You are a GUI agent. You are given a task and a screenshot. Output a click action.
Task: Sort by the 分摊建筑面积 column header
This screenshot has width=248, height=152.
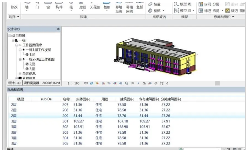pyautogui.click(x=171, y=99)
